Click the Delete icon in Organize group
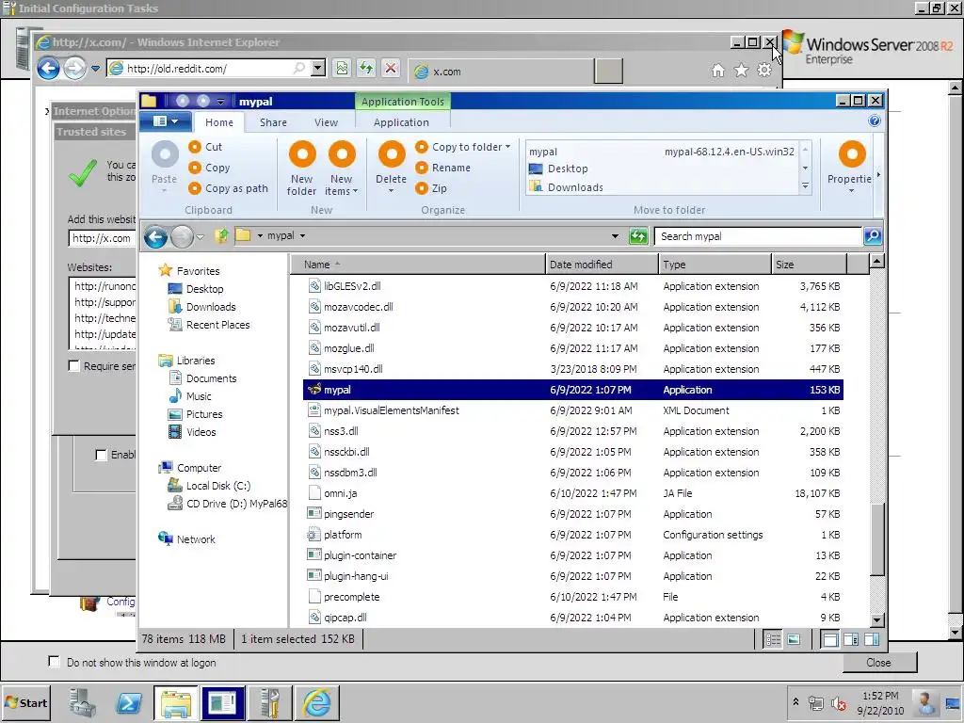 [x=392, y=153]
